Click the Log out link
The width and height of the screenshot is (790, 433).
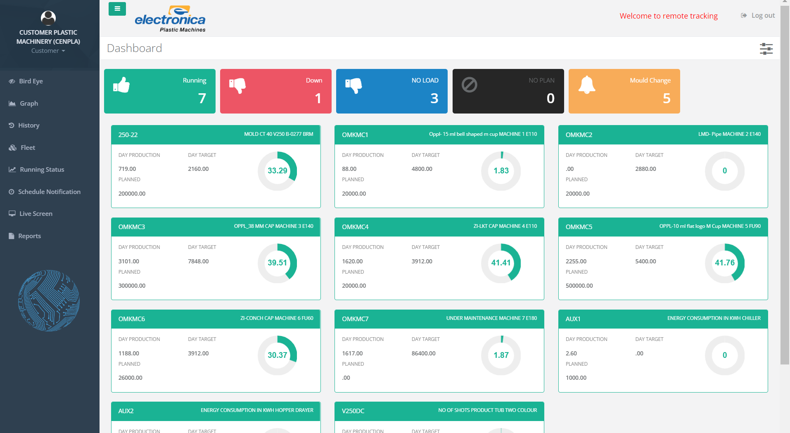(758, 16)
